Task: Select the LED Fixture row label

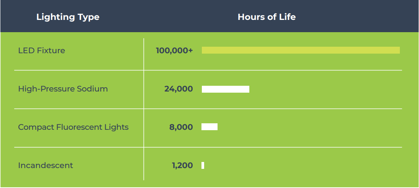Action: (x=41, y=51)
